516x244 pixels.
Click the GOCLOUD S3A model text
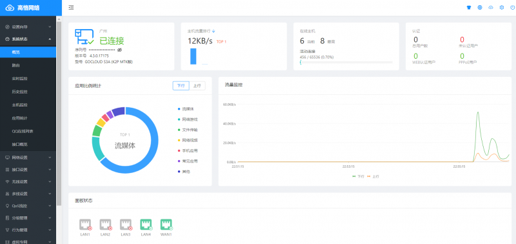pyautogui.click(x=109, y=61)
